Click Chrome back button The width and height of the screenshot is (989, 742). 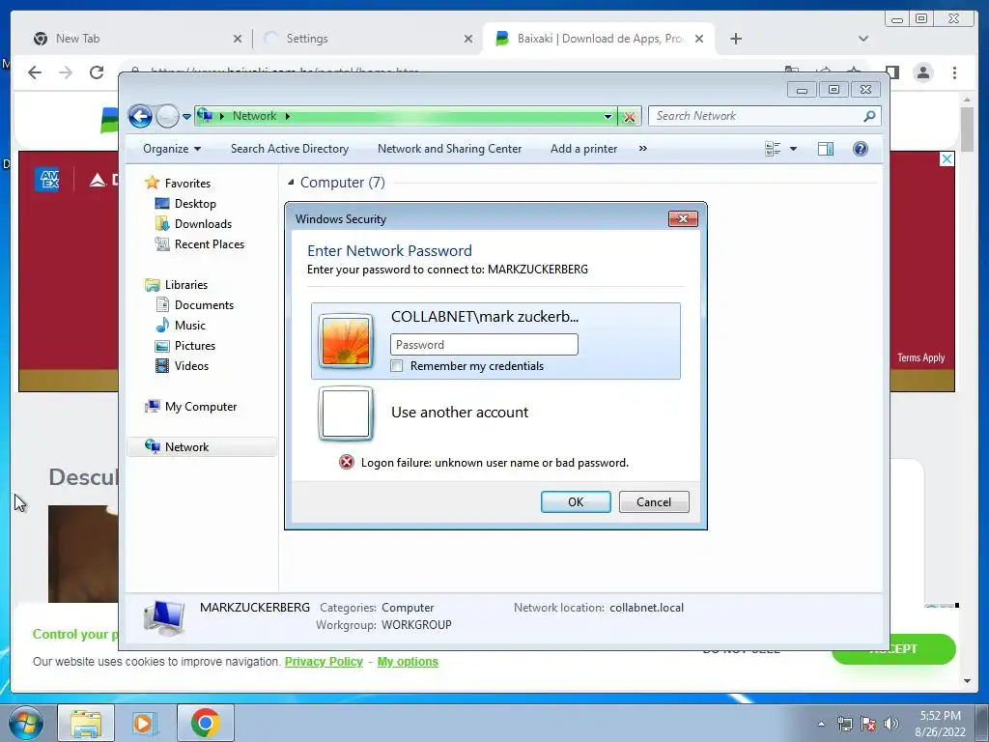[x=35, y=72]
